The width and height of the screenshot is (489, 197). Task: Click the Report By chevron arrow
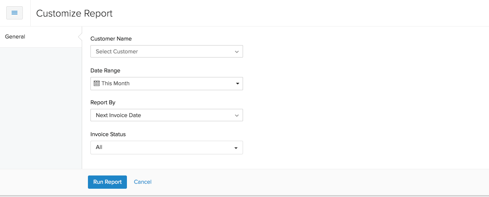(237, 115)
